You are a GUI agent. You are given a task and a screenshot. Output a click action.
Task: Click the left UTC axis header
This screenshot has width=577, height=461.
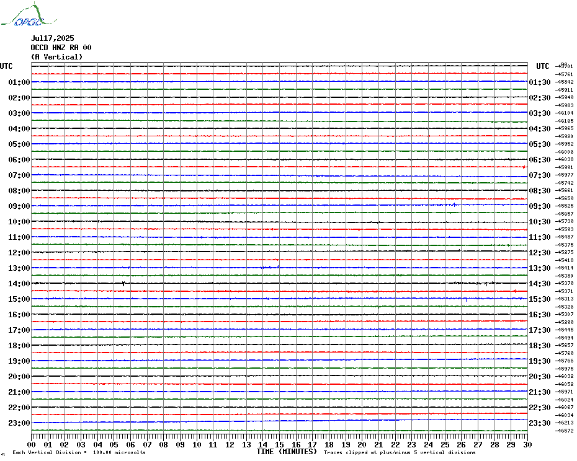point(6,66)
